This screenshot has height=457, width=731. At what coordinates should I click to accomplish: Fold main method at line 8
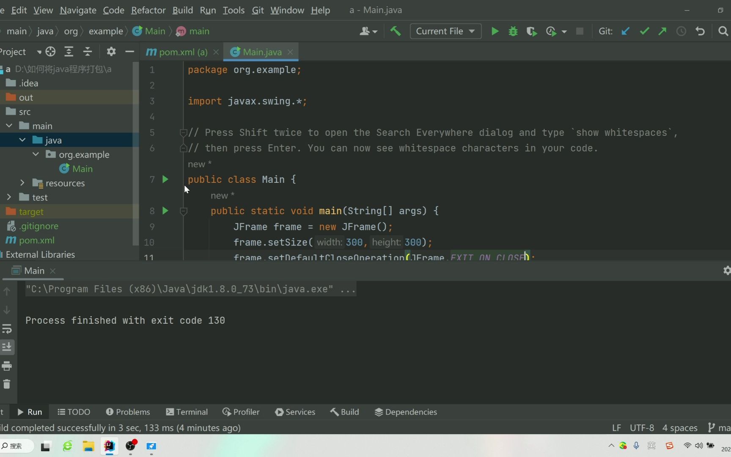pos(184,211)
